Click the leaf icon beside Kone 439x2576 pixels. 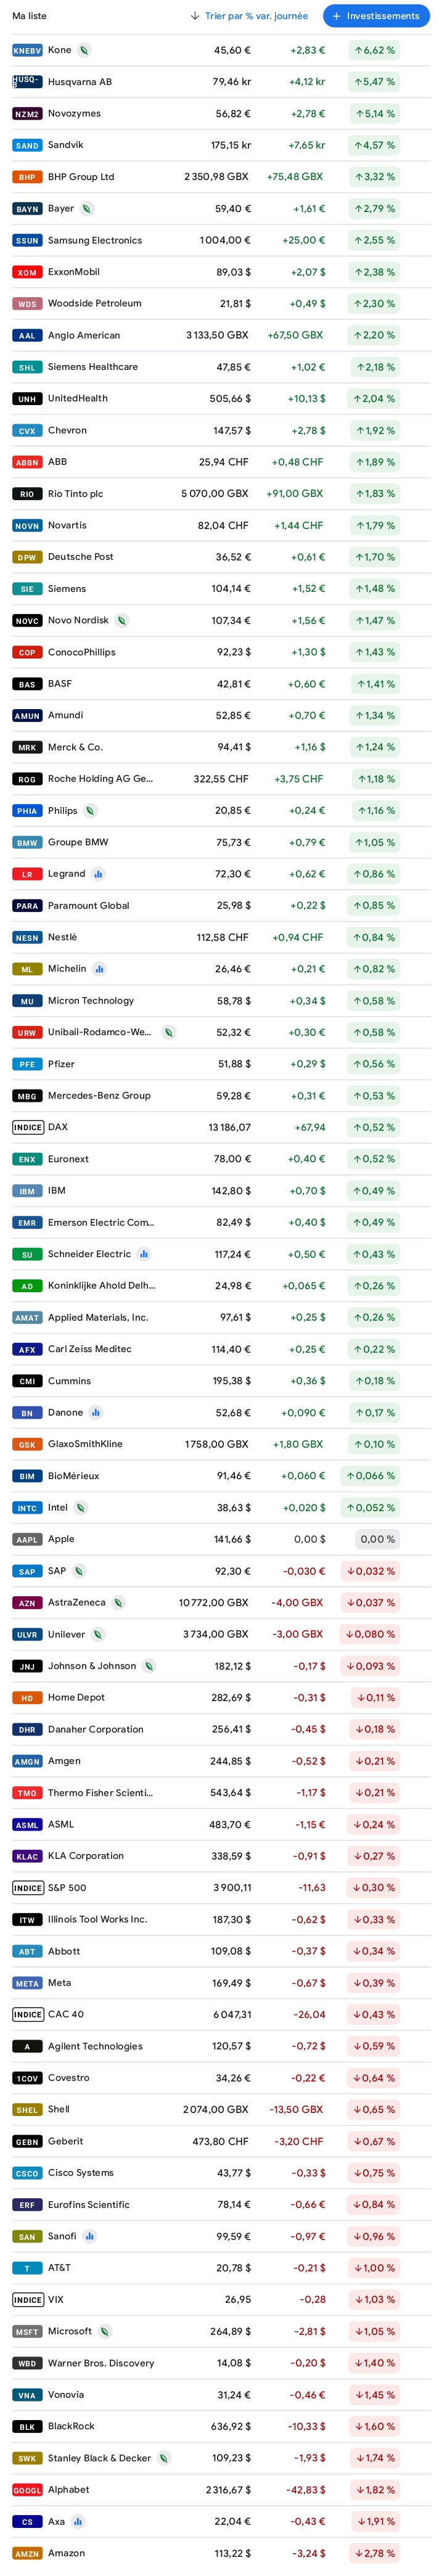(84, 50)
